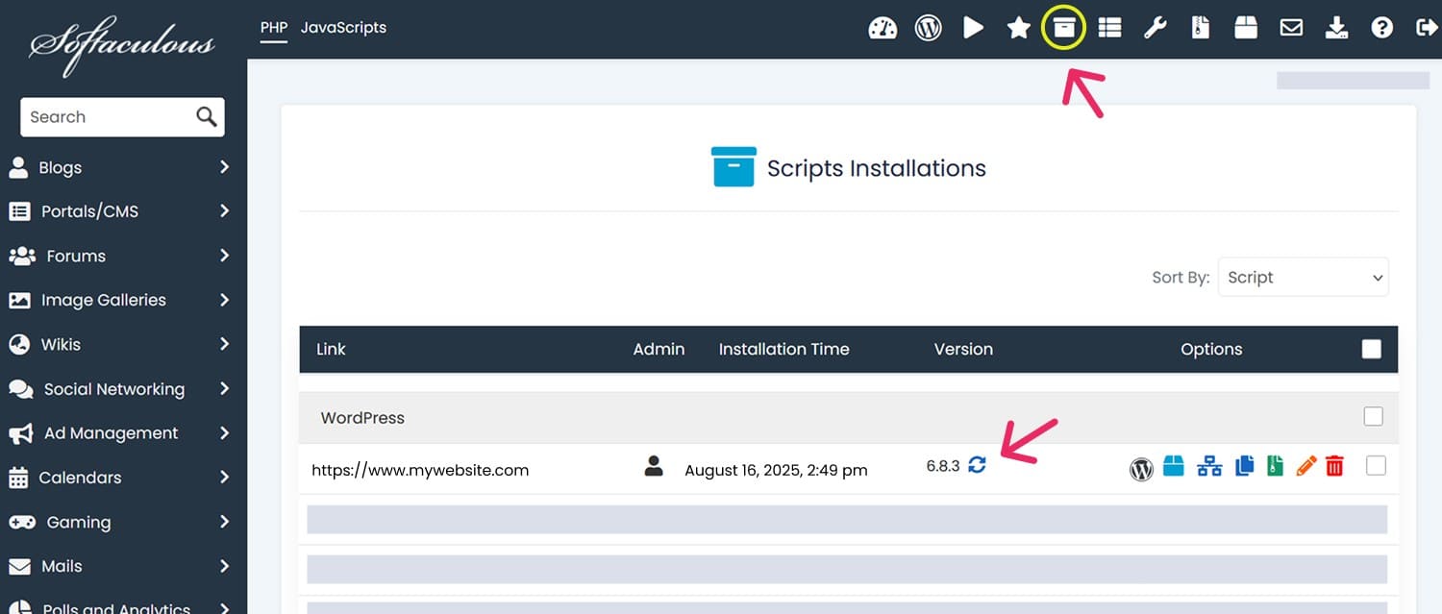Click the Email settings envelope icon
The image size is (1442, 614).
click(x=1291, y=27)
